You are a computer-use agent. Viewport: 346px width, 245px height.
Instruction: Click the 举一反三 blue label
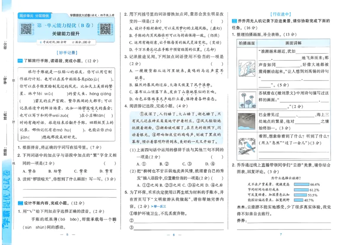pos(158,206)
